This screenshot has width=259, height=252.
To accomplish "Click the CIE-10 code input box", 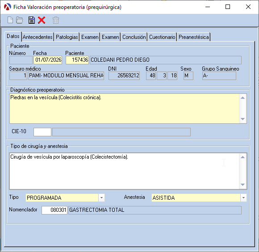I will (42, 132).
